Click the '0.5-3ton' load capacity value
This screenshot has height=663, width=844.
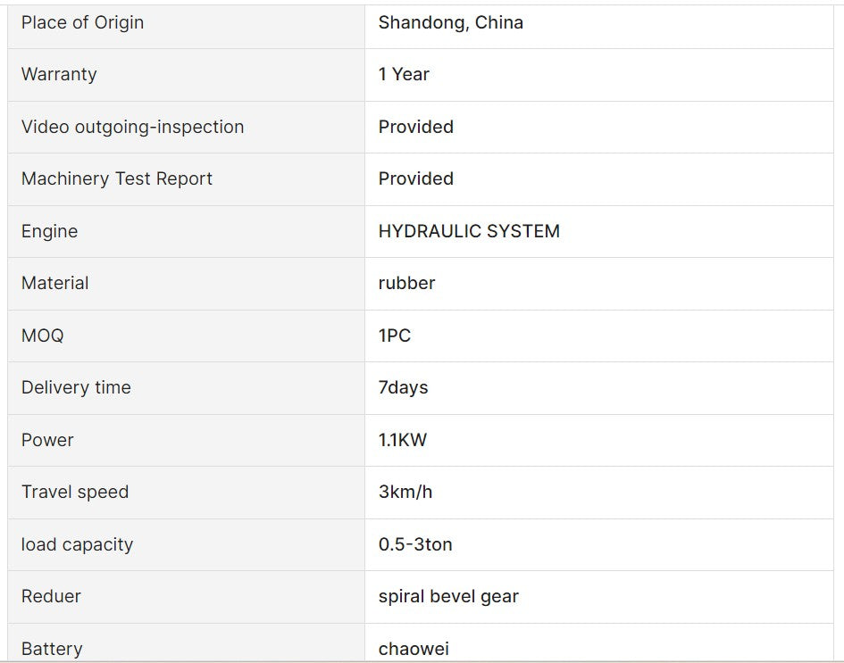415,544
